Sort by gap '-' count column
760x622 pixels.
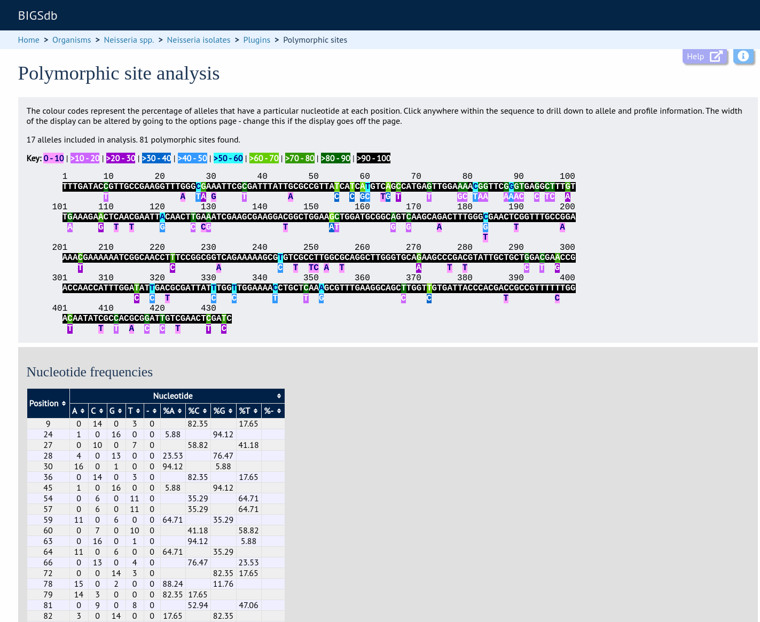coord(152,411)
